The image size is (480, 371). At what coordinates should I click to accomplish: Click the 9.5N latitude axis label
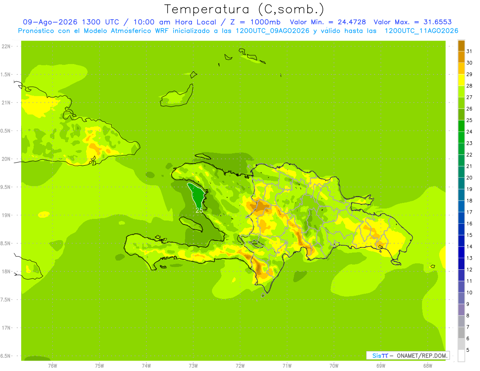click(6, 187)
